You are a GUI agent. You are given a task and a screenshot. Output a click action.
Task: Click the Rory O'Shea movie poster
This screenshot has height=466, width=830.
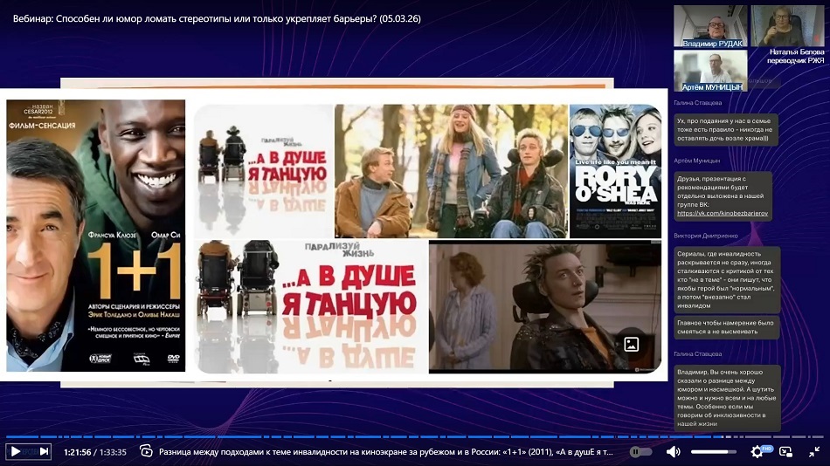tap(615, 171)
